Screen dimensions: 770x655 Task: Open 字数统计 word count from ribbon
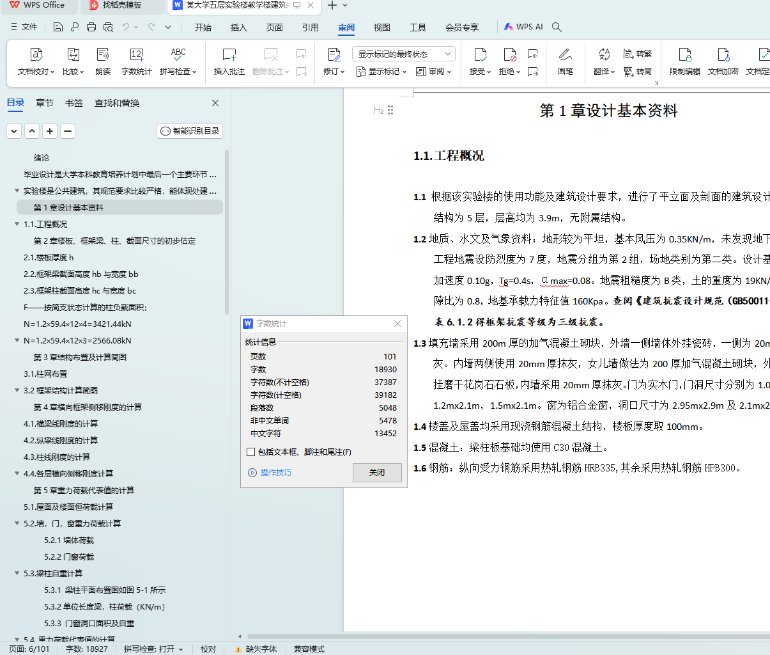[x=137, y=61]
